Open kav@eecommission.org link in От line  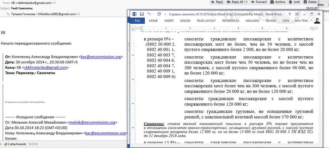[x=101, y=57]
